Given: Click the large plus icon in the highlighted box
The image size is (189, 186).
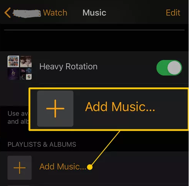Looking at the screenshot, I should pyautogui.click(x=55, y=109).
